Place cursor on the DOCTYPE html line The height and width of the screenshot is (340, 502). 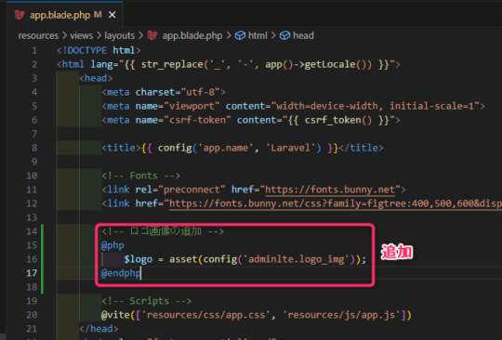point(99,50)
